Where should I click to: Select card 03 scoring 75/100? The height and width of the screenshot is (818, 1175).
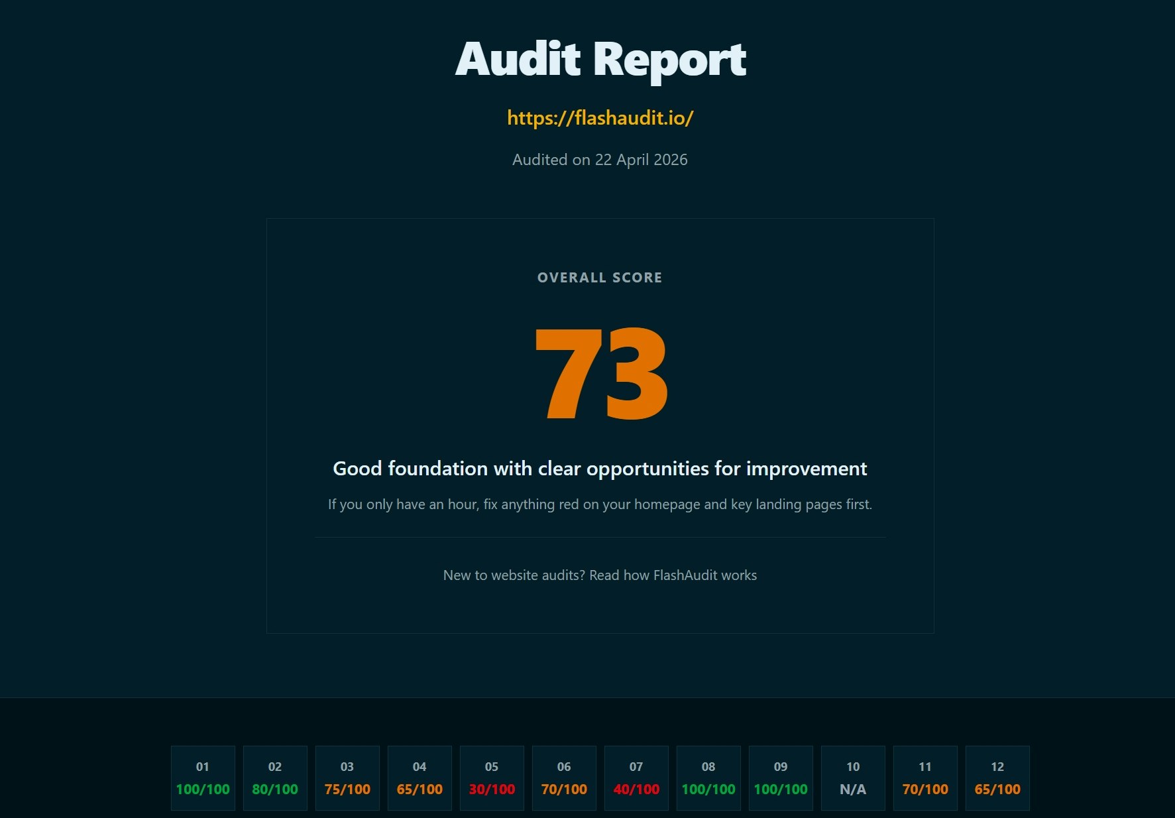coord(347,778)
